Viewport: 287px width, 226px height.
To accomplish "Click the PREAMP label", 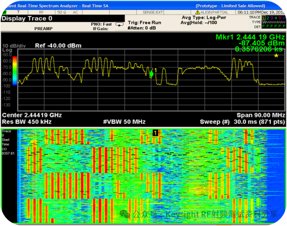I will [44, 28].
